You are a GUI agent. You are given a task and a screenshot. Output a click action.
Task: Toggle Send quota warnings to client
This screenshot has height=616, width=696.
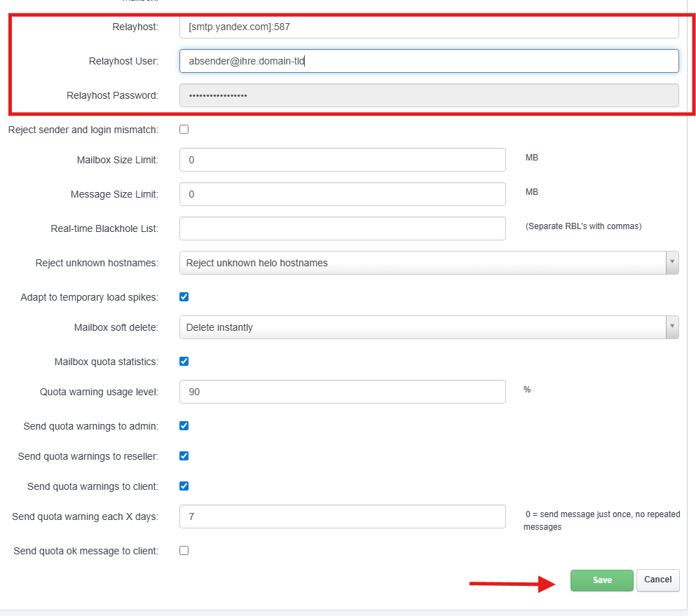[x=184, y=486]
